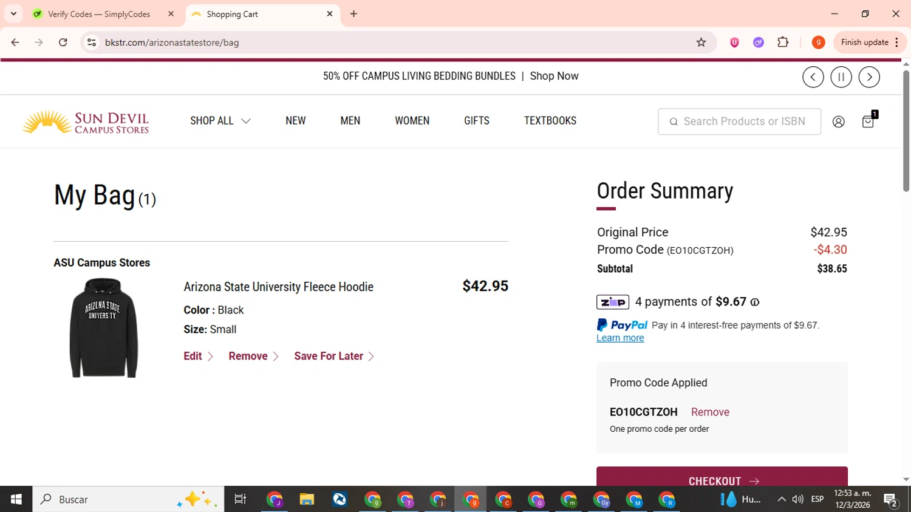Open the browser extensions puzzle icon
Image resolution: width=911 pixels, height=512 pixels.
point(783,43)
